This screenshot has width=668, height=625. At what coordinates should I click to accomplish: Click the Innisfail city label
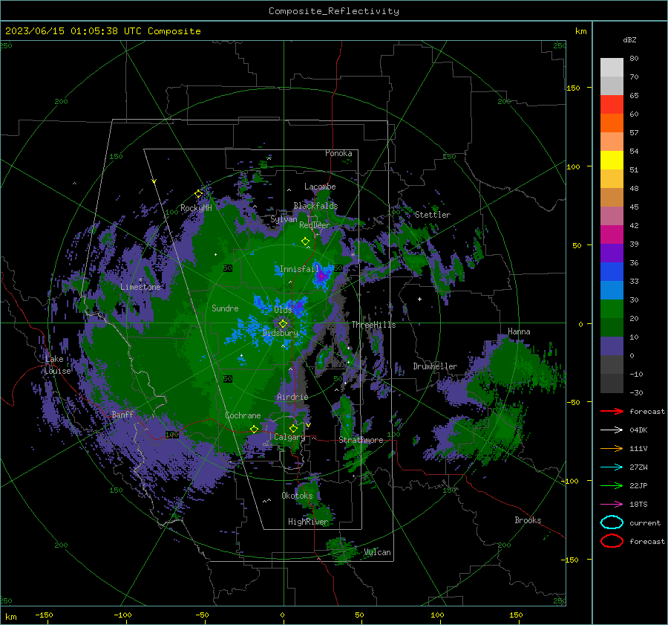(299, 269)
